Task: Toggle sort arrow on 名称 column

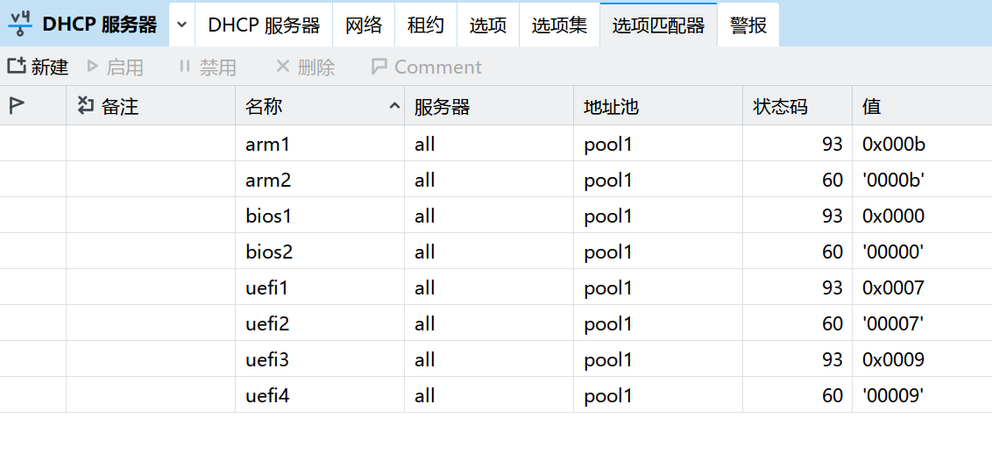Action: [x=394, y=106]
